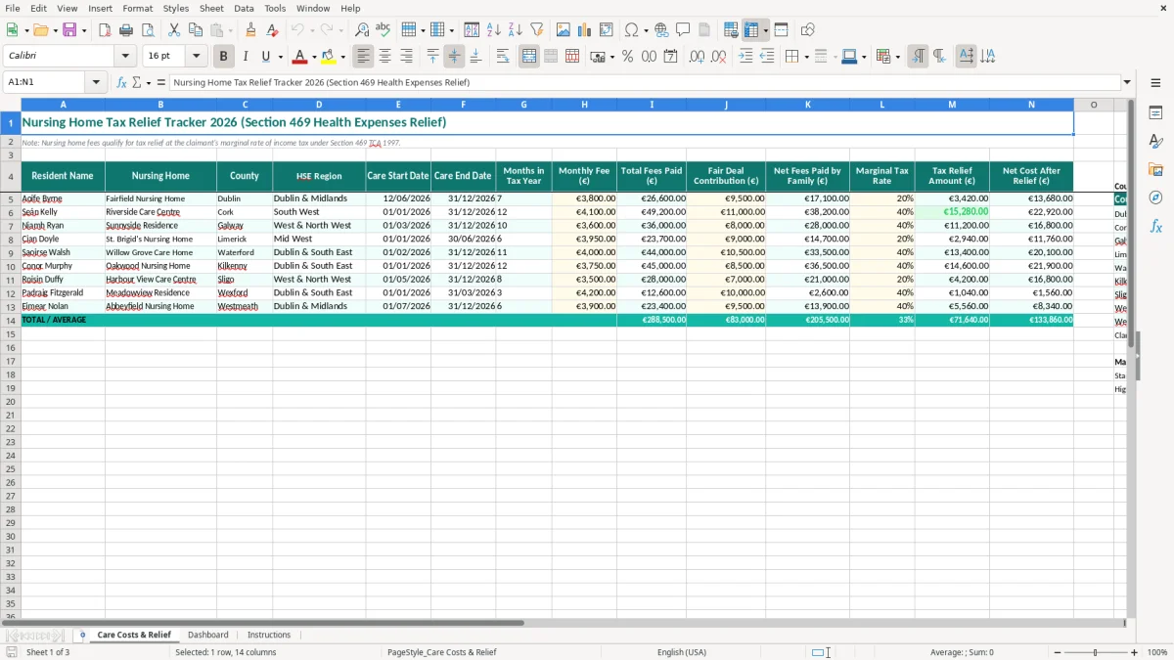Click the Insert Comment icon
Viewport: 1174px width, 660px height.
683,30
